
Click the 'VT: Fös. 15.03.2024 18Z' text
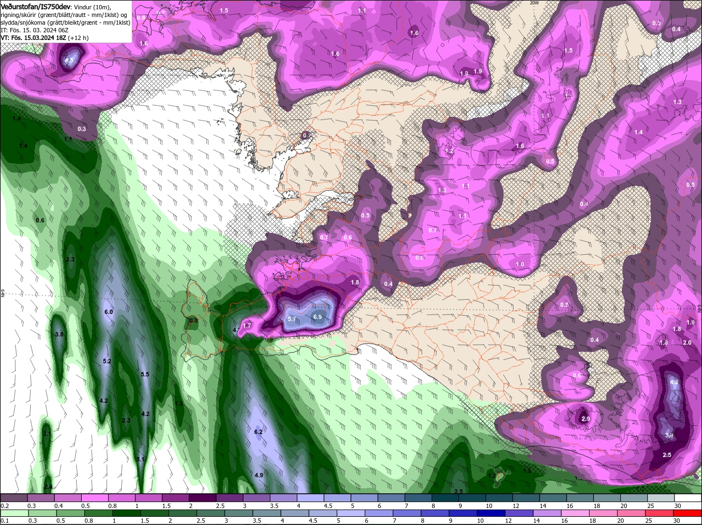(33, 38)
